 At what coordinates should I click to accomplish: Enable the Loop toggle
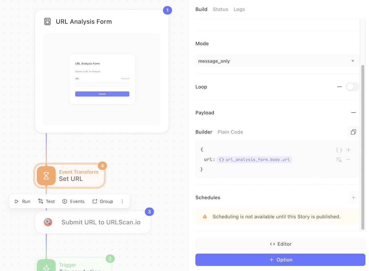[x=352, y=87]
